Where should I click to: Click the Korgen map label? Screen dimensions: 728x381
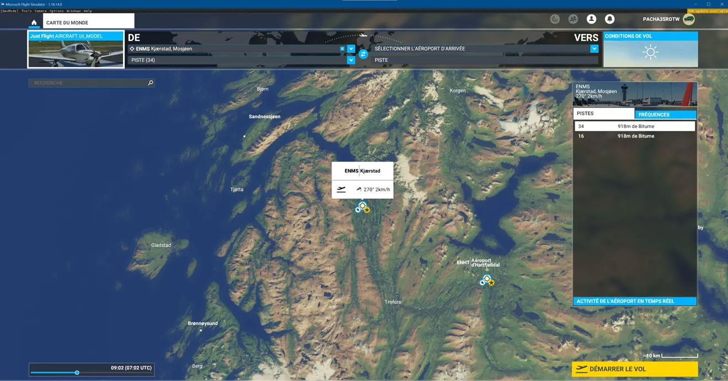pyautogui.click(x=458, y=90)
